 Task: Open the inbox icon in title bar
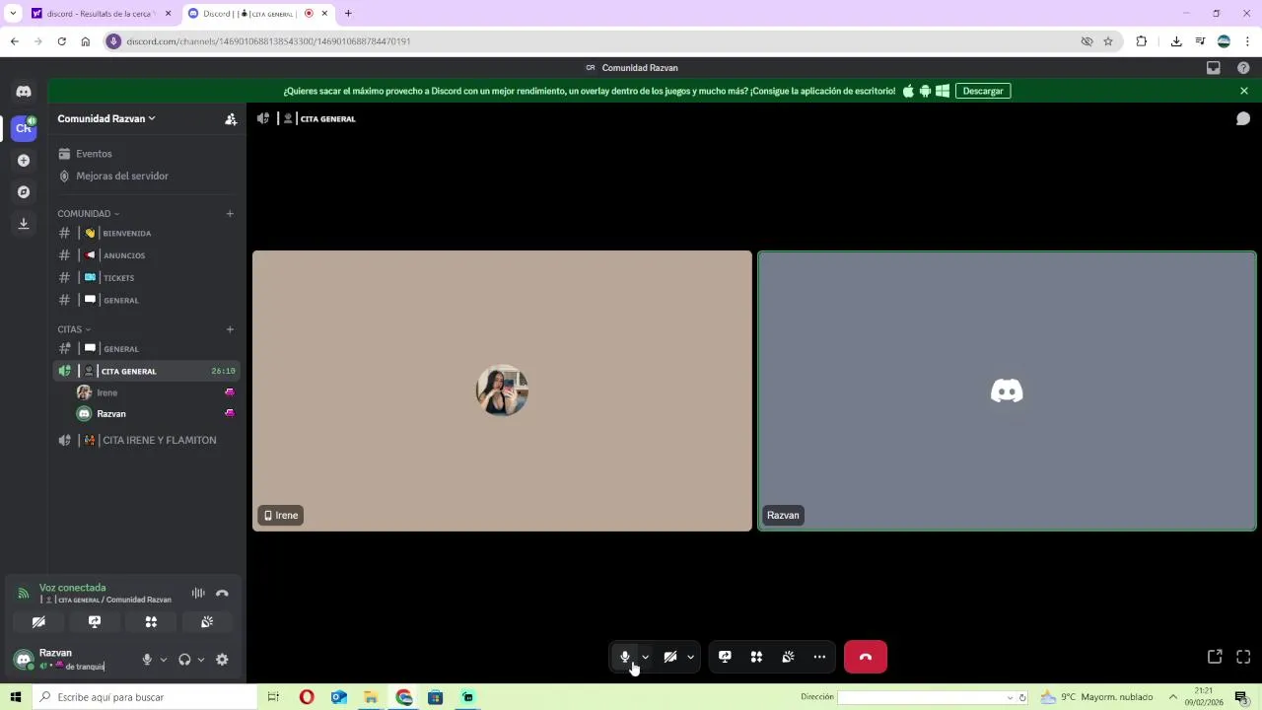(1214, 68)
